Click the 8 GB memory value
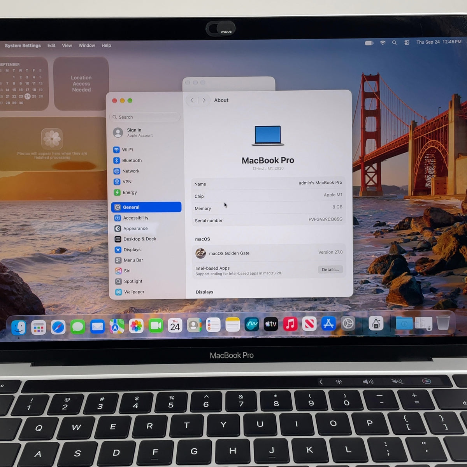 coord(337,207)
